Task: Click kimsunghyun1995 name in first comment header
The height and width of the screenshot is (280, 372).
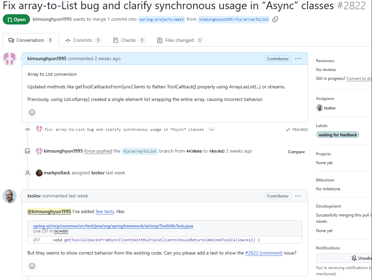Action: [x=47, y=58]
